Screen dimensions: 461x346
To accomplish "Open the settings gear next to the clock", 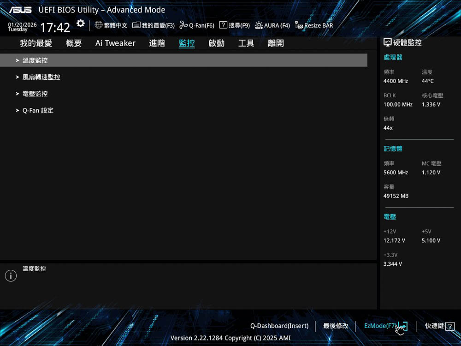I will (81, 24).
